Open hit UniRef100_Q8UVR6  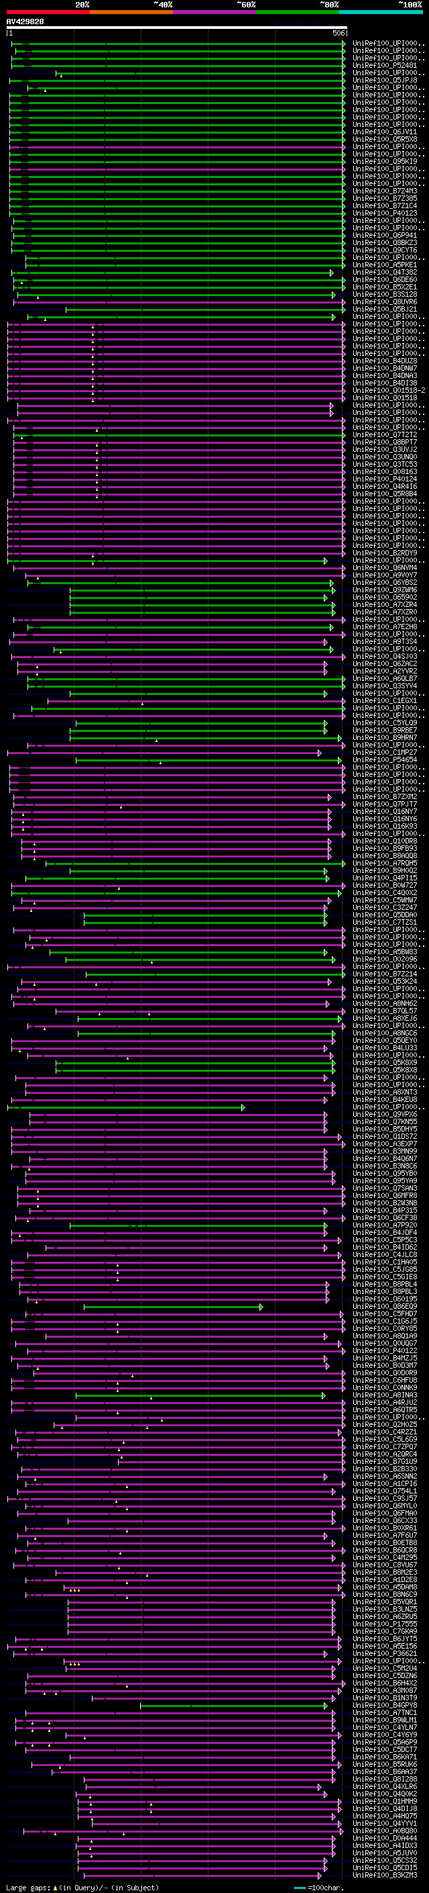385,302
